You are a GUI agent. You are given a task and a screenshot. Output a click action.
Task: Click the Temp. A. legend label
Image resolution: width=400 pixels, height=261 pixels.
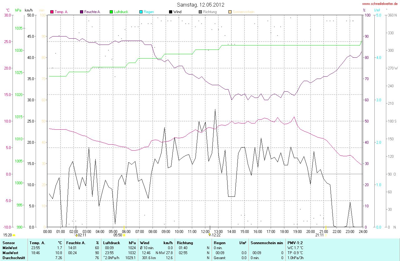coord(61,12)
